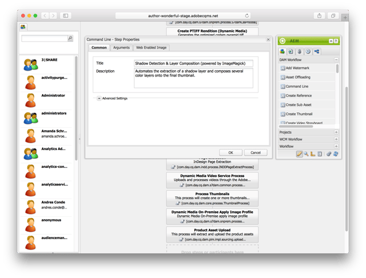Select preview magnifier icon in sidekick
Screen dimensions: 366x278
click(x=306, y=154)
